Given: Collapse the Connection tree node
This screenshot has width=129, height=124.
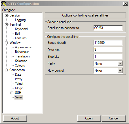Looking at the screenshot, I should click(6, 70).
